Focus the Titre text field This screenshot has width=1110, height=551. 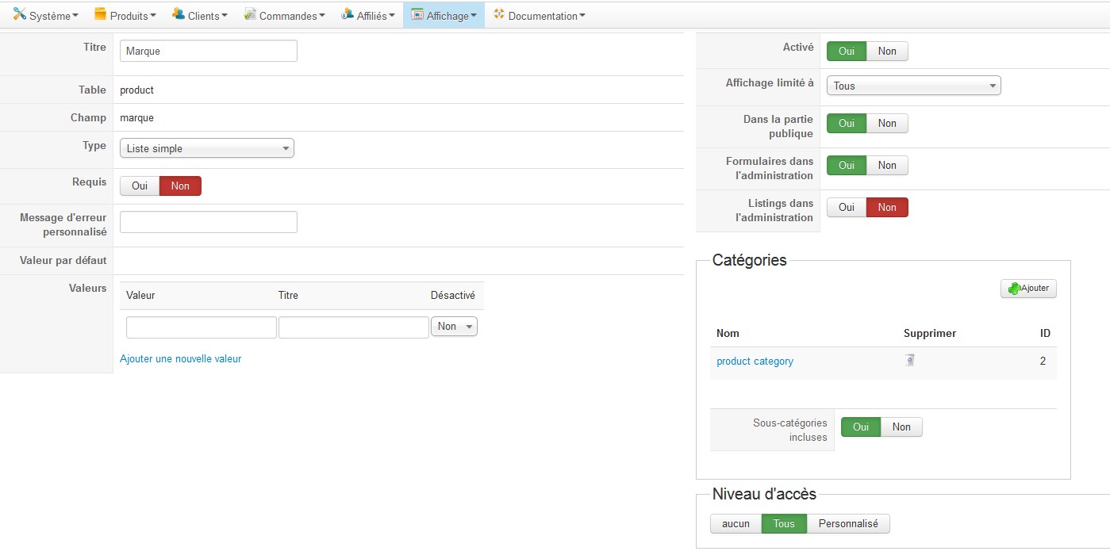208,52
